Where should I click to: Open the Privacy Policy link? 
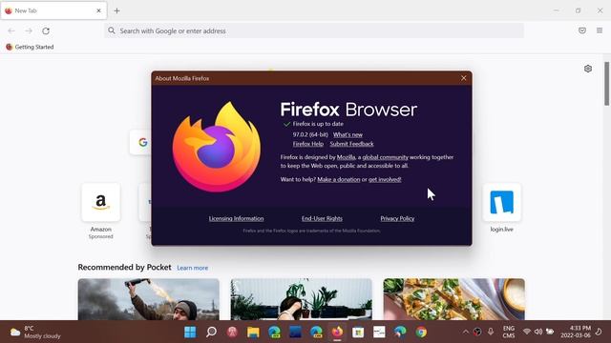pyautogui.click(x=397, y=218)
